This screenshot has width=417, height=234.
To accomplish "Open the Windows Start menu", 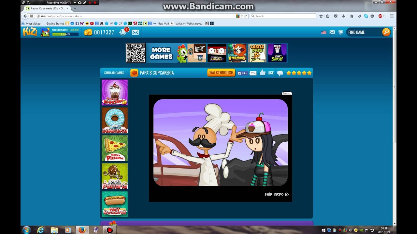I will click(x=26, y=230).
